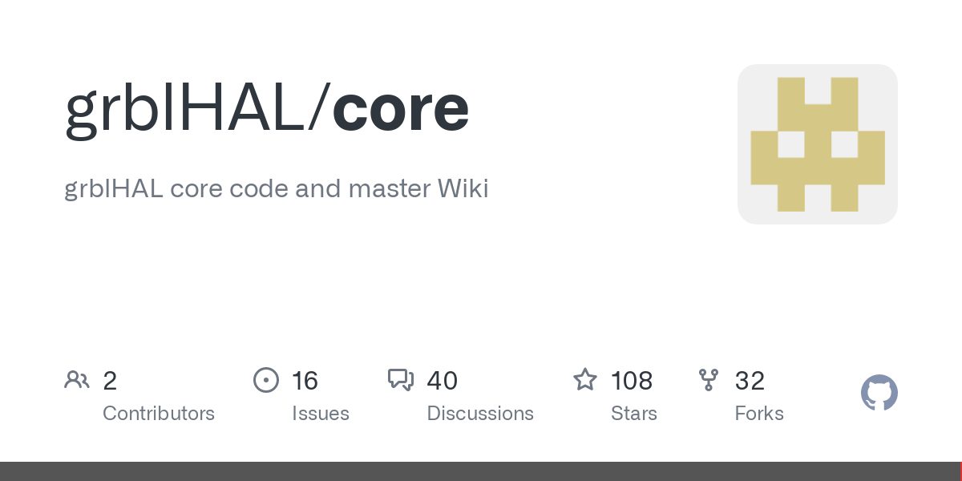
Task: Click the issue count 16
Action: click(305, 380)
